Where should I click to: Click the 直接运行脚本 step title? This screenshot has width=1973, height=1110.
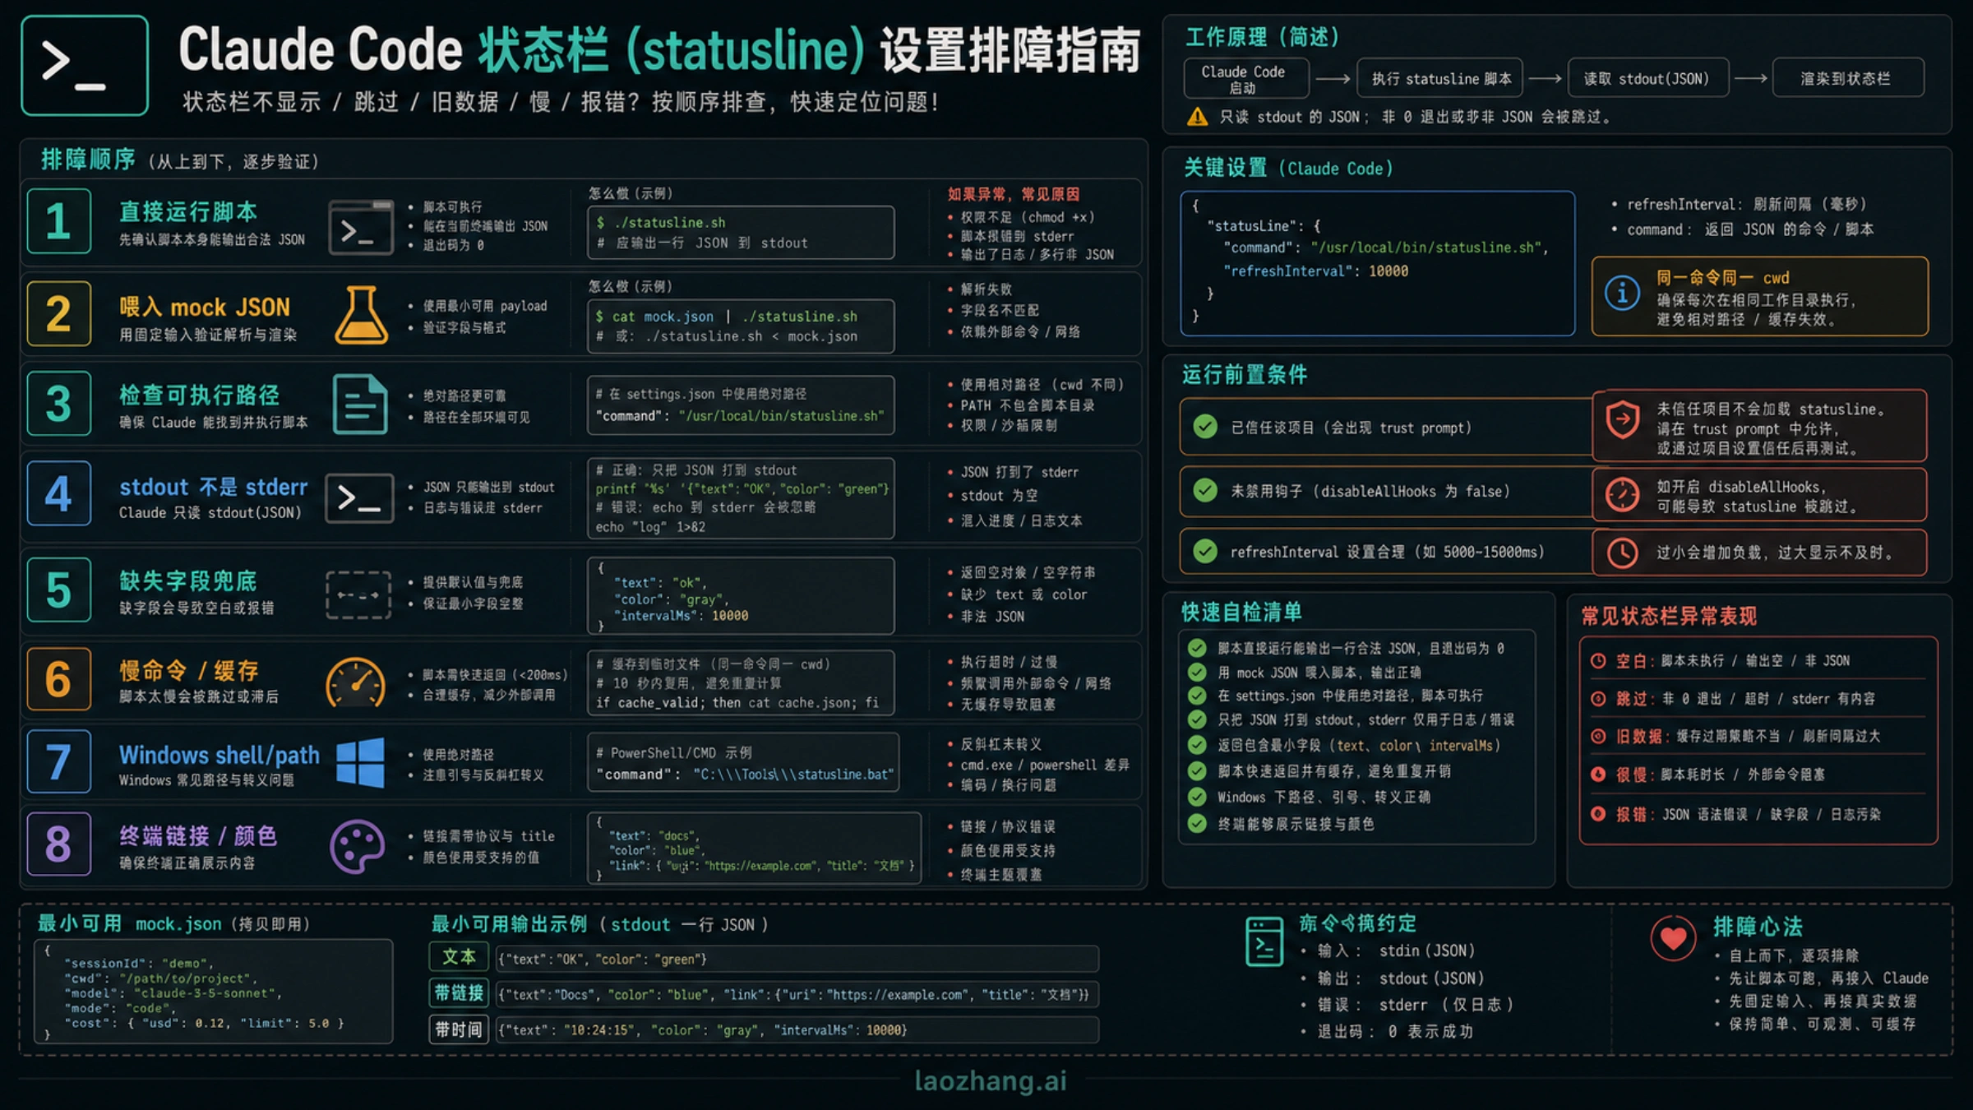click(x=188, y=211)
